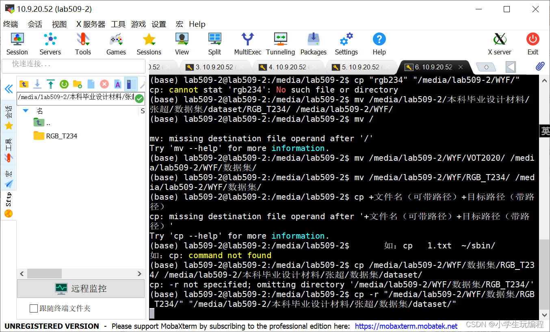Enable follow terminal folder checkbox
The width and height of the screenshot is (550, 332).
[34, 309]
